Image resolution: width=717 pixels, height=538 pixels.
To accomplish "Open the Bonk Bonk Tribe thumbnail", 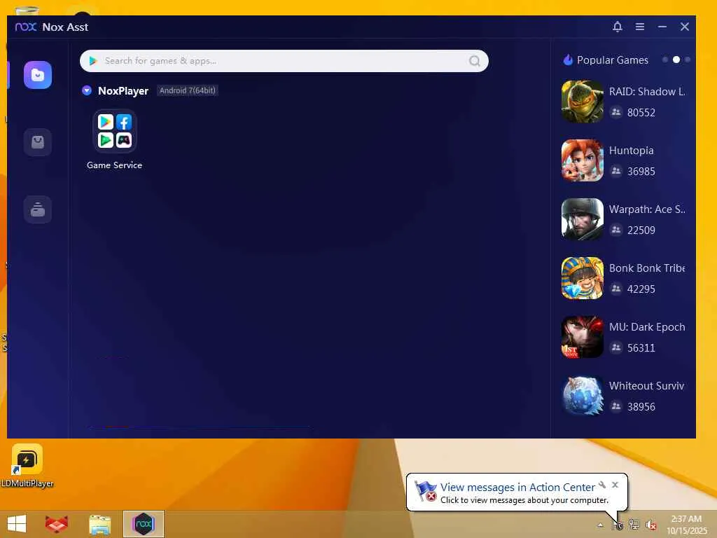I will [582, 278].
